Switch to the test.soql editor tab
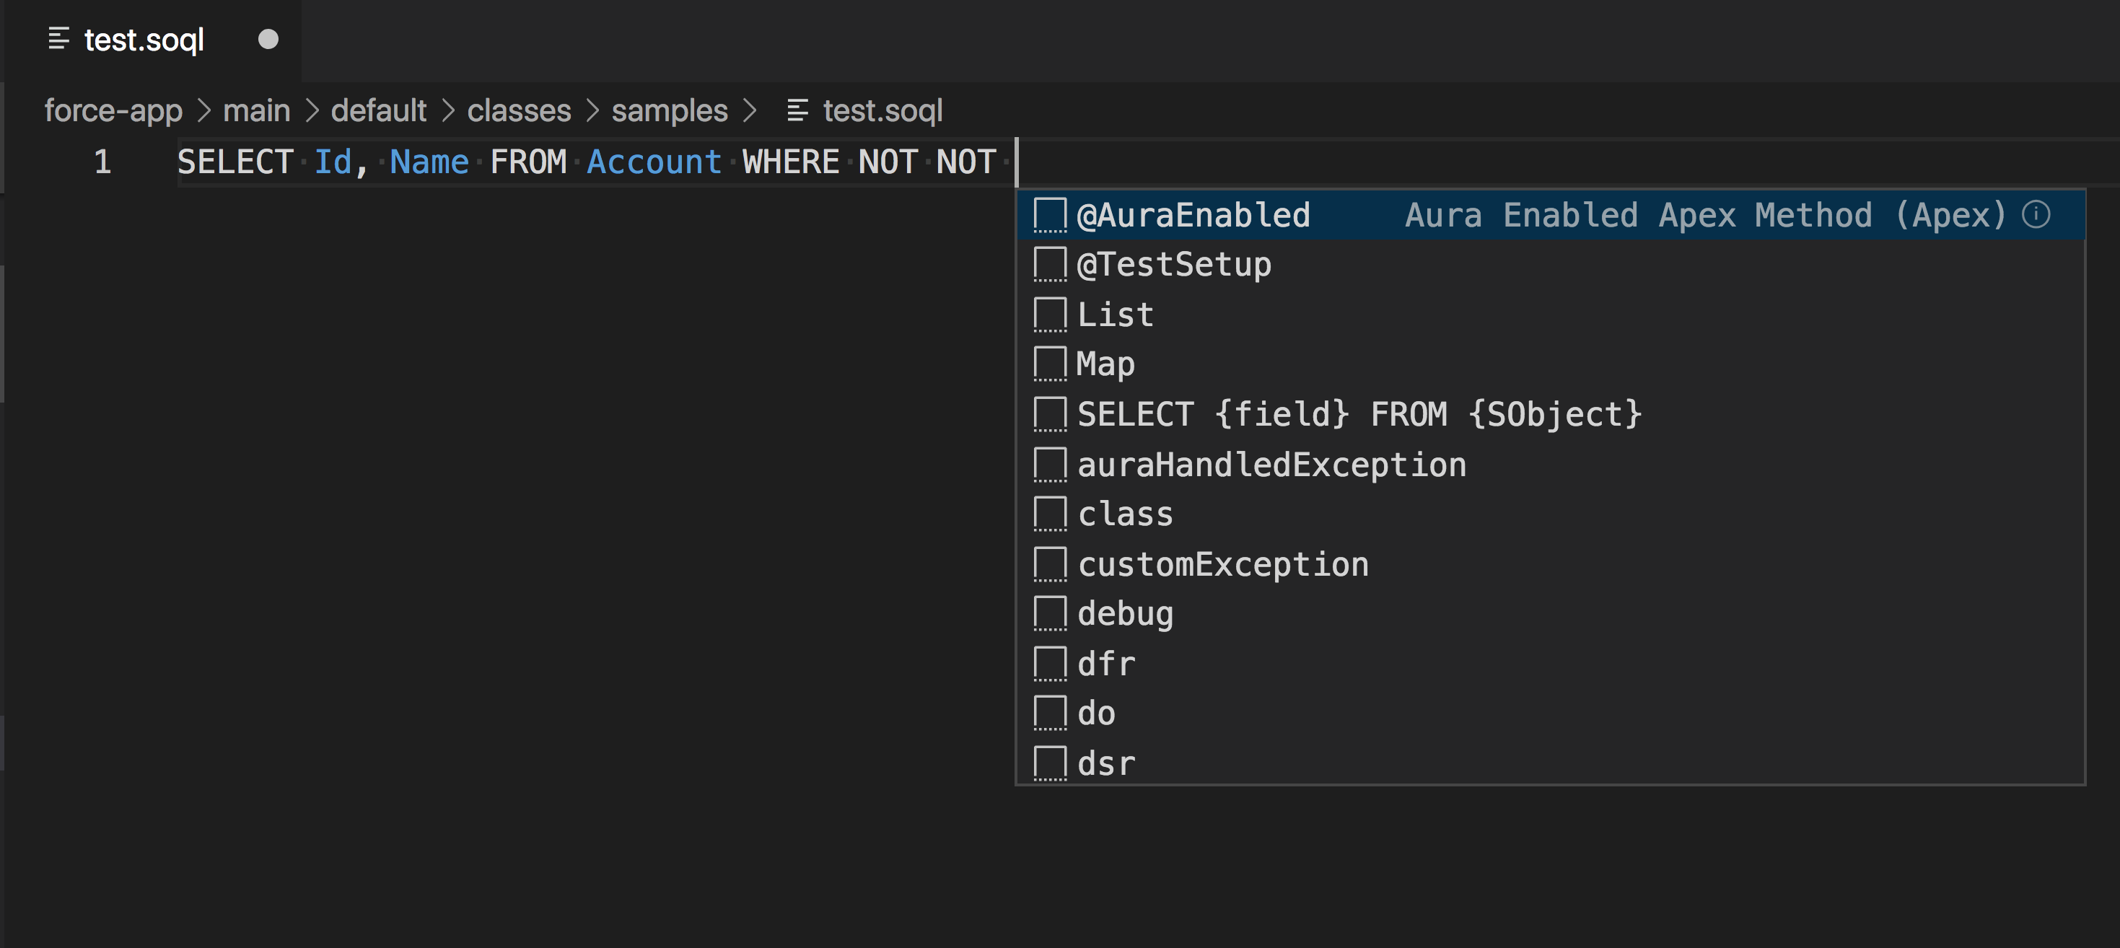Screen dimensions: 2120x948 (144, 39)
